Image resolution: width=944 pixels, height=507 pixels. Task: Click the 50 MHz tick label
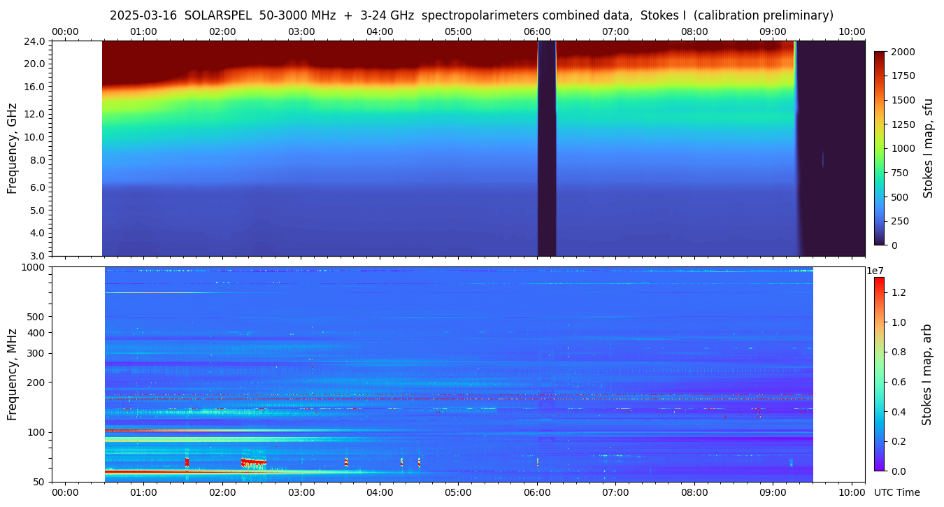(38, 482)
